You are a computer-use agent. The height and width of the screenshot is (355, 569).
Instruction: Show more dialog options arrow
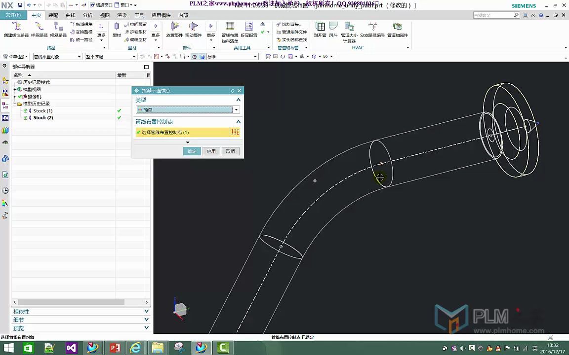[x=188, y=142]
